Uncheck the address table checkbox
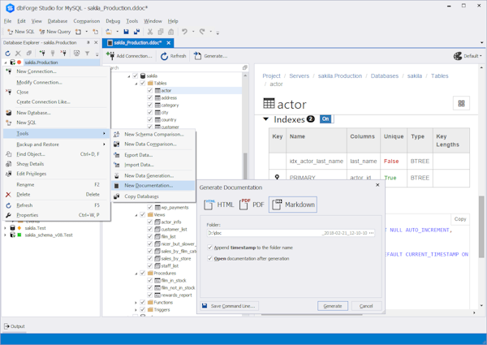 point(150,97)
